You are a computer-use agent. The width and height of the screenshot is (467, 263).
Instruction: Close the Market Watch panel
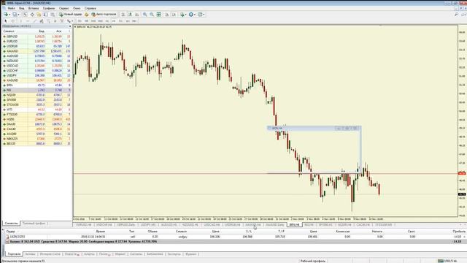[70, 26]
